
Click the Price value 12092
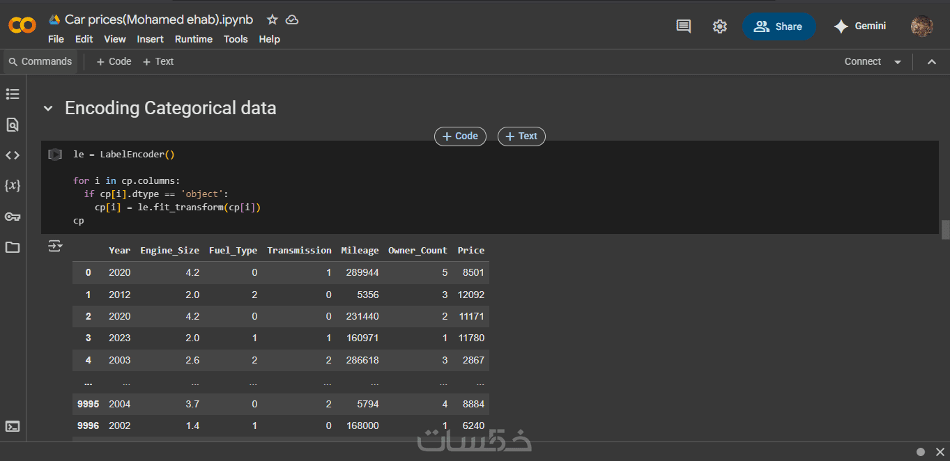471,295
